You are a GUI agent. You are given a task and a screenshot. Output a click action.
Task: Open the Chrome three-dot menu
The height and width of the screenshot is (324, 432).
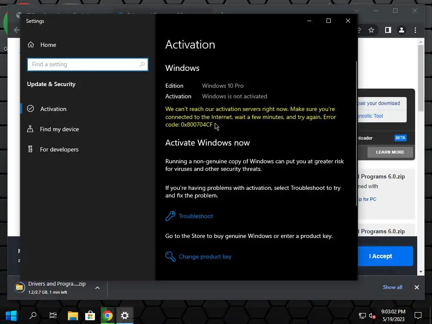point(415,30)
